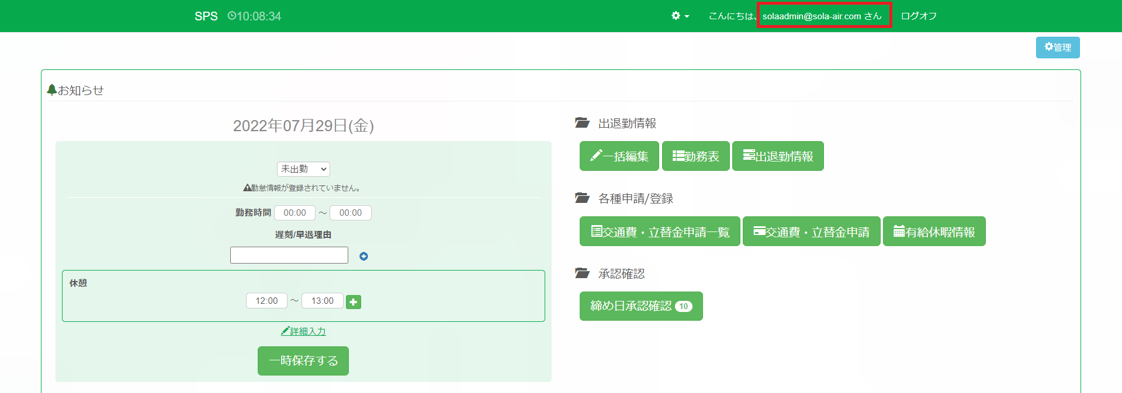This screenshot has height=393, width=1122.
Task: Click the 詳細入力 detailed input link
Action: coord(303,331)
